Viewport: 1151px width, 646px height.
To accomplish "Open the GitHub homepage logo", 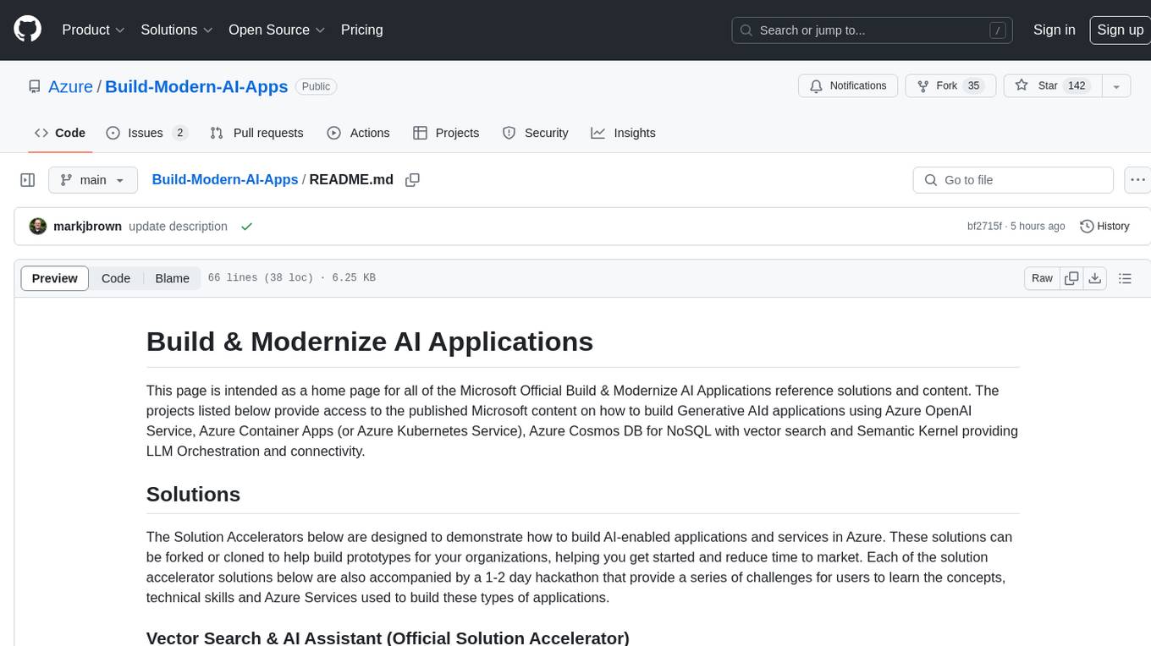I will click(27, 30).
